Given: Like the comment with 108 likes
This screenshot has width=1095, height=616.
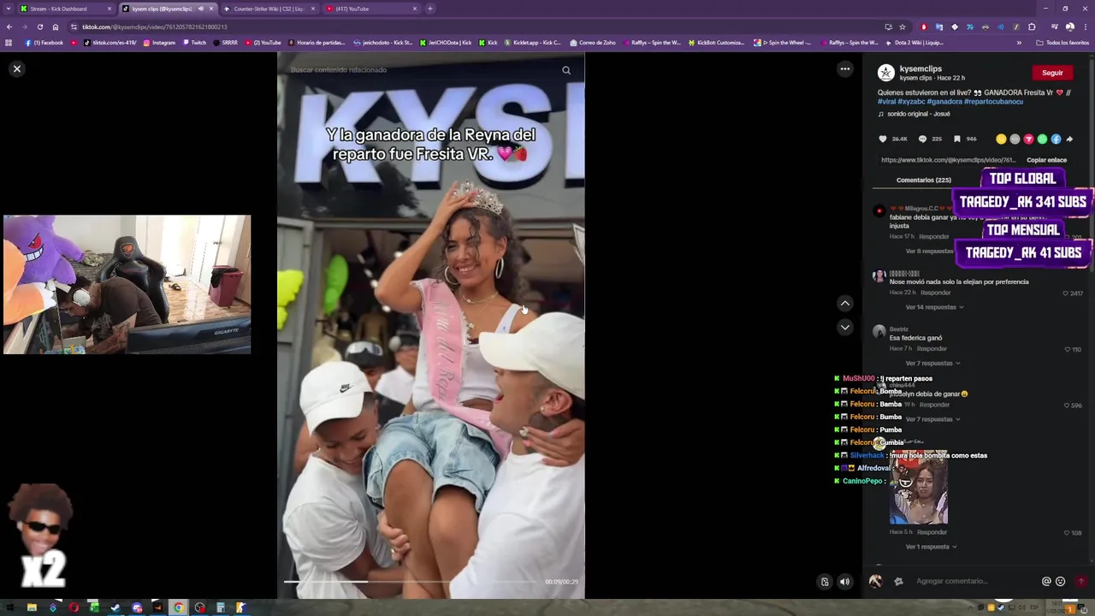Looking at the screenshot, I should tap(1068, 533).
